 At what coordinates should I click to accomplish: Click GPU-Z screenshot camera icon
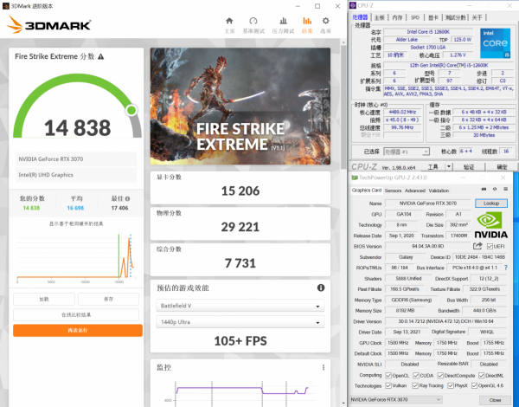(484, 189)
